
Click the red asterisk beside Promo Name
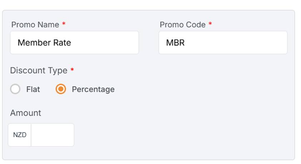(x=64, y=24)
